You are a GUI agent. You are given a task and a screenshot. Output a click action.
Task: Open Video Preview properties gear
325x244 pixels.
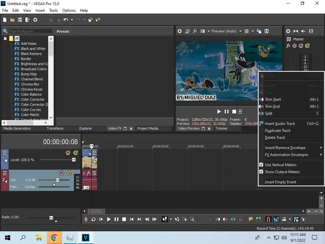(180, 31)
